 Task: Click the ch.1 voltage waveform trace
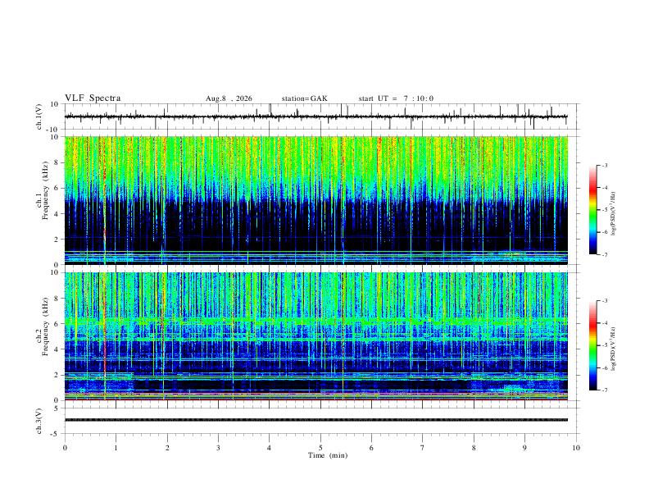click(x=316, y=116)
